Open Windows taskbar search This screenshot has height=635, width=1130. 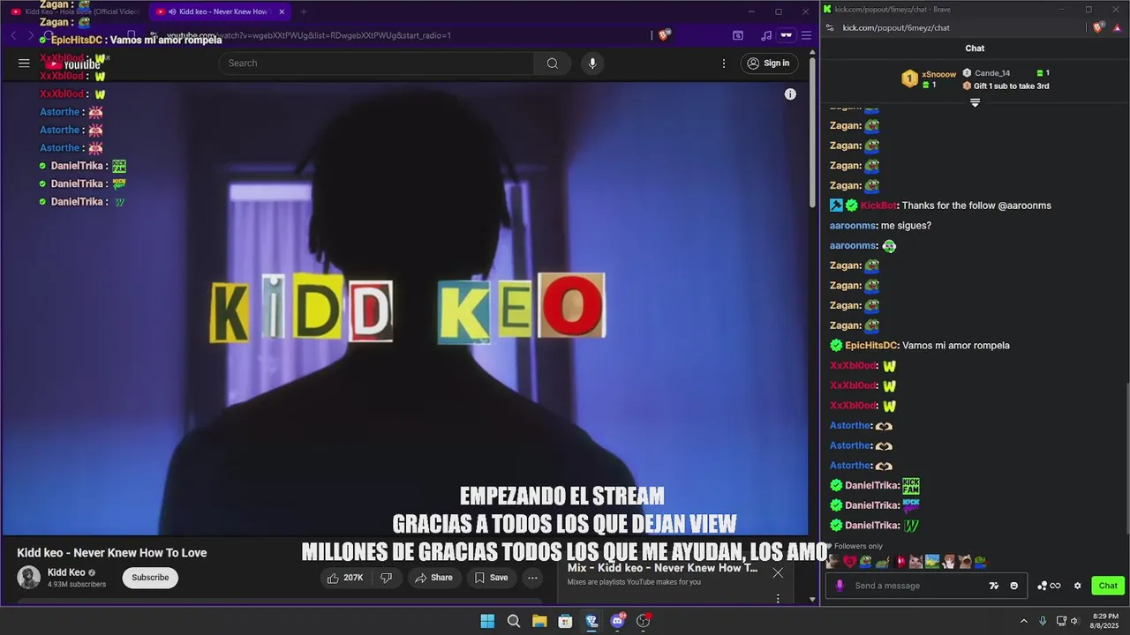pyautogui.click(x=514, y=621)
